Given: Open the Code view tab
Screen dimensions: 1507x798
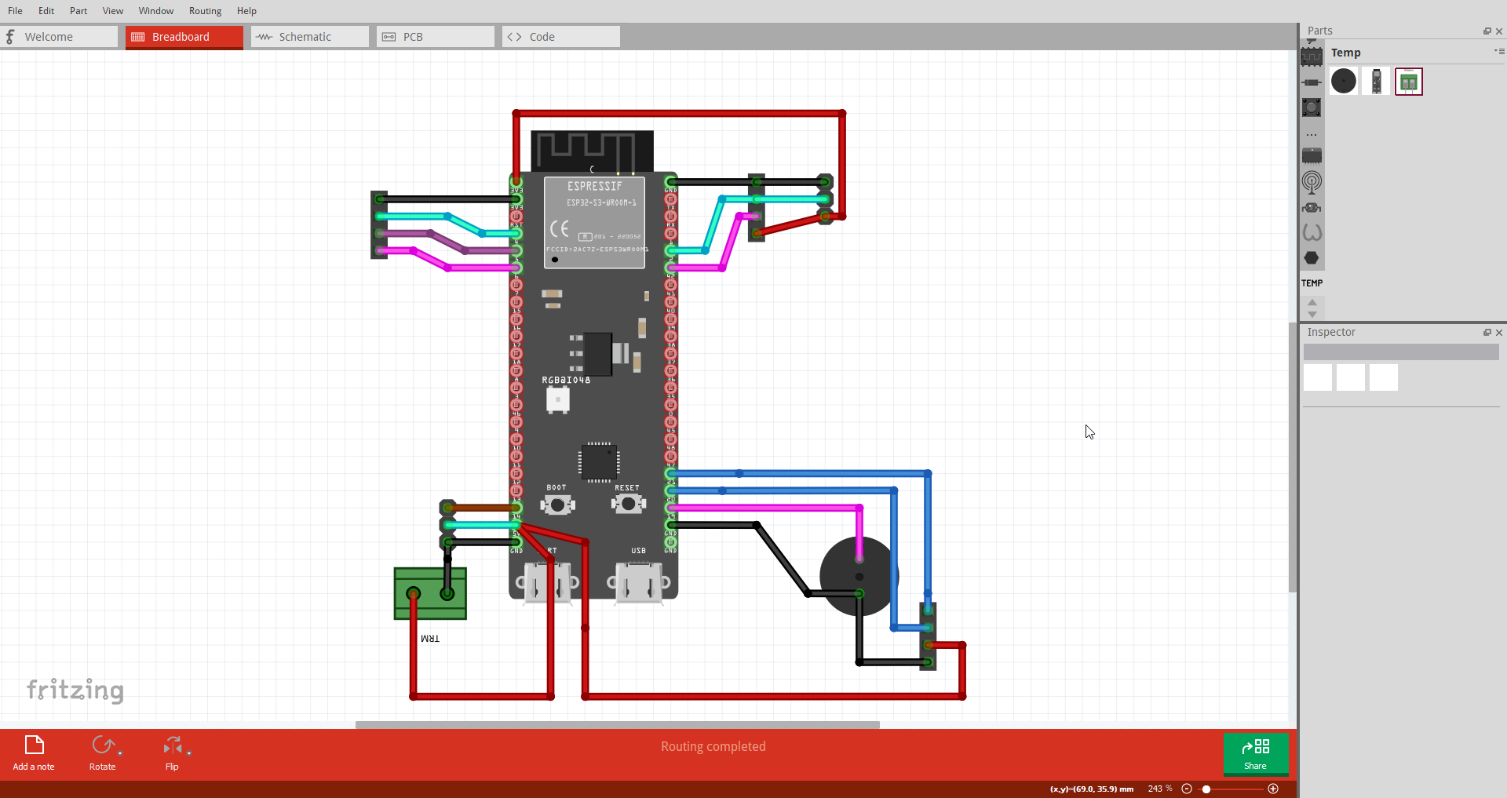Looking at the screenshot, I should tap(561, 37).
